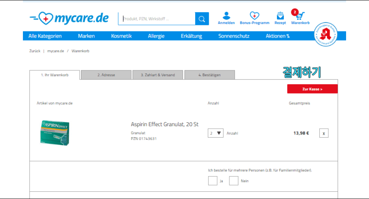Viewport: 369px width, 199px height.
Task: Select the 4. Bestätigen tab
Action: (210, 75)
